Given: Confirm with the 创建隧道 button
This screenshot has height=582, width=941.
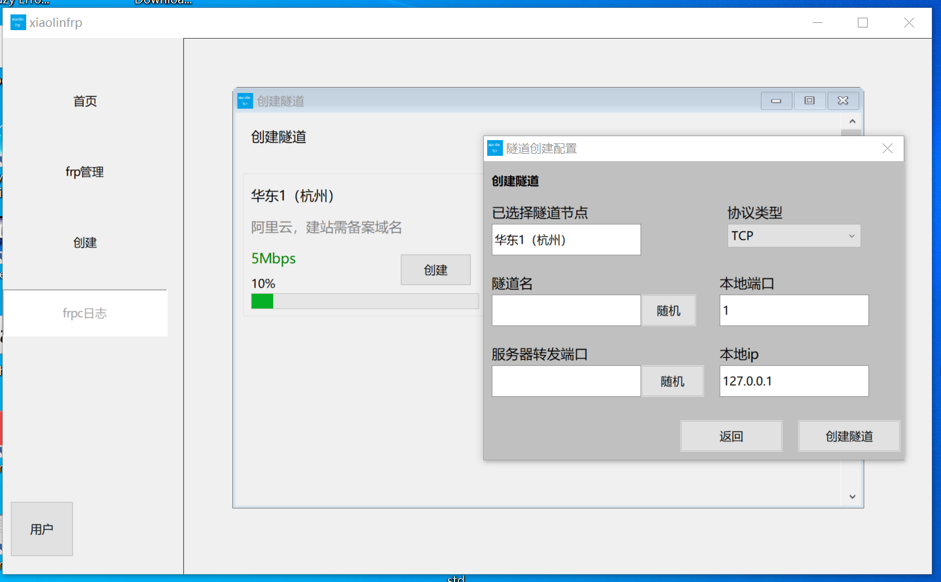Looking at the screenshot, I should 849,436.
